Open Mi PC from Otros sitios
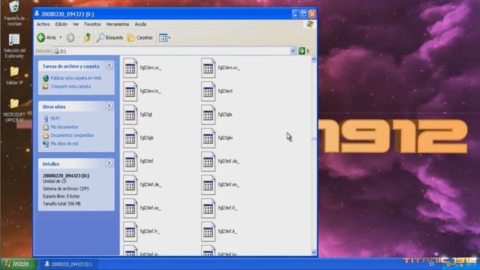The width and height of the screenshot is (480, 270). click(55, 118)
